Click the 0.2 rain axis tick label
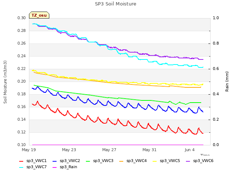Image resolution: width=232 pixels, height=174 pixels. 216,120
